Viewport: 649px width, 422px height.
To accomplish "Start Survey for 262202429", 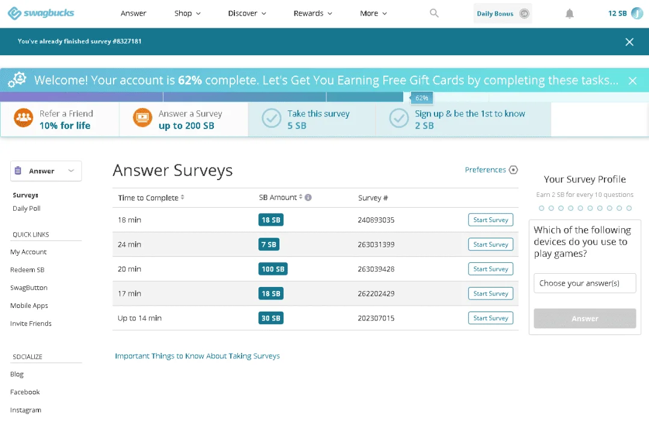I will pyautogui.click(x=490, y=294).
